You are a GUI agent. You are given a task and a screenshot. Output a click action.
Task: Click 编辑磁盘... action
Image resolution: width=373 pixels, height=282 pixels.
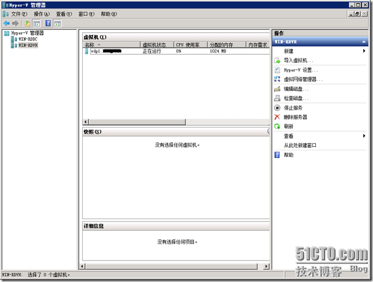tap(296, 89)
